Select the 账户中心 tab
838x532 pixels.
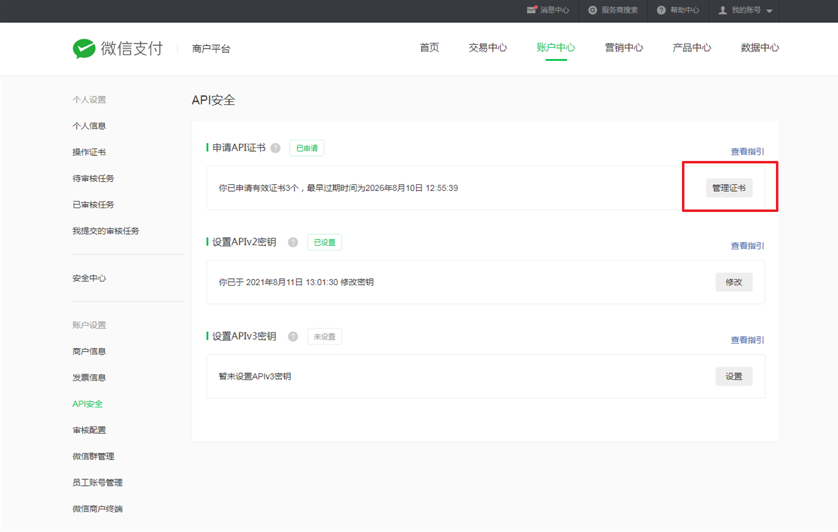pos(556,48)
